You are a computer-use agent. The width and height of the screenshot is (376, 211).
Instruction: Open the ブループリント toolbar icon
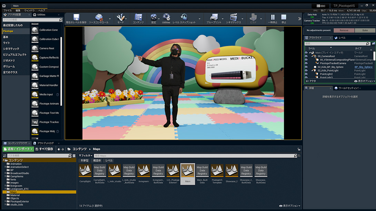[214, 17]
